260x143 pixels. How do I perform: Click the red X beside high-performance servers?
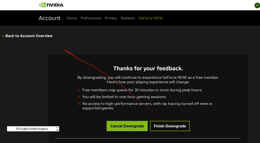point(79,104)
